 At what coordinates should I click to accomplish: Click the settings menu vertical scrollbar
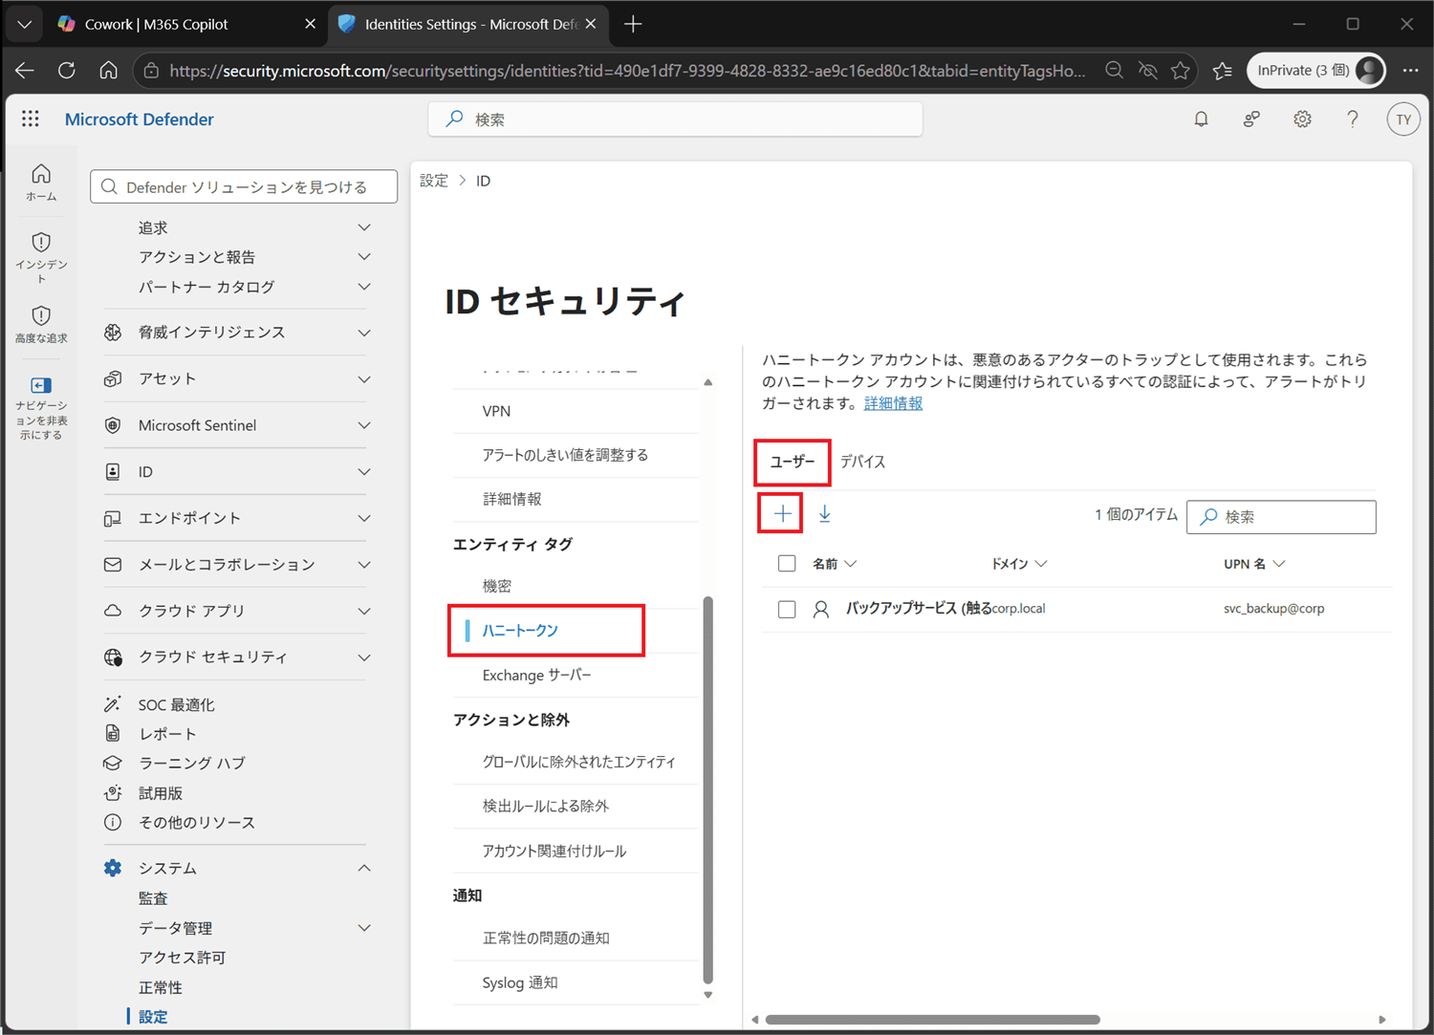708,789
